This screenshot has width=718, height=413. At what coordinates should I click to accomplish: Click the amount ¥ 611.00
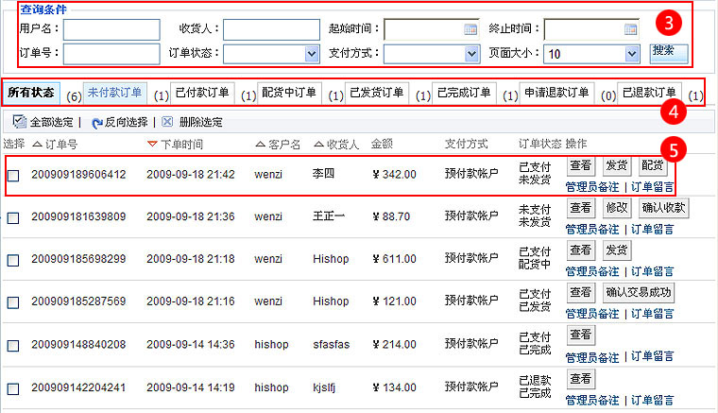(x=394, y=259)
